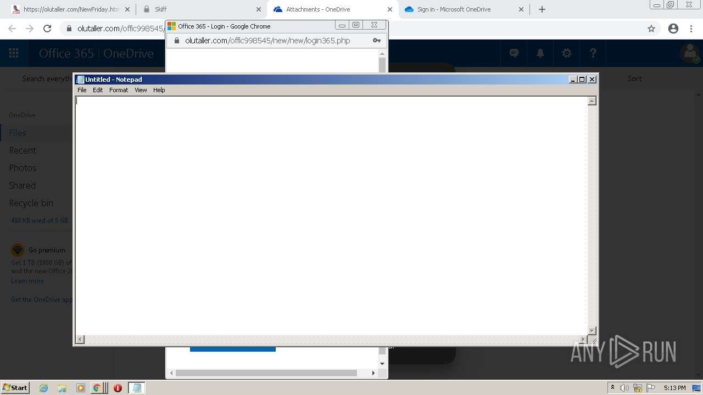Open the OneDrive help question mark
Viewport: 703px width, 395px height.
point(593,53)
